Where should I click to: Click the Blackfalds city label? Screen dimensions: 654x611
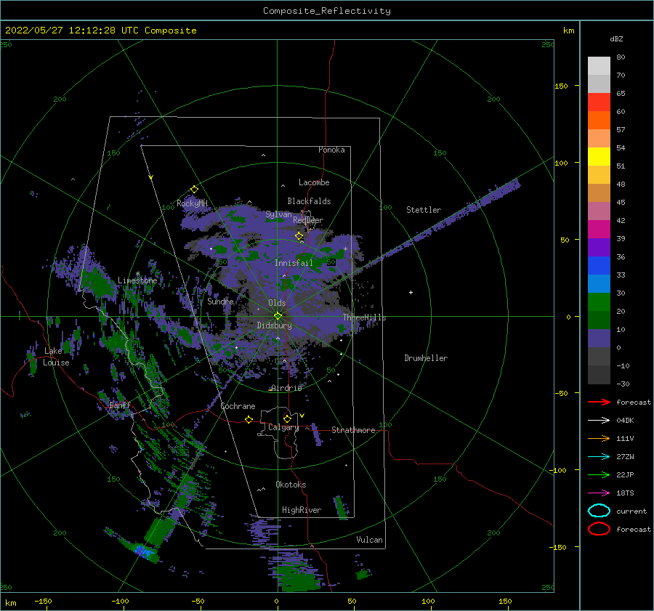(309, 201)
